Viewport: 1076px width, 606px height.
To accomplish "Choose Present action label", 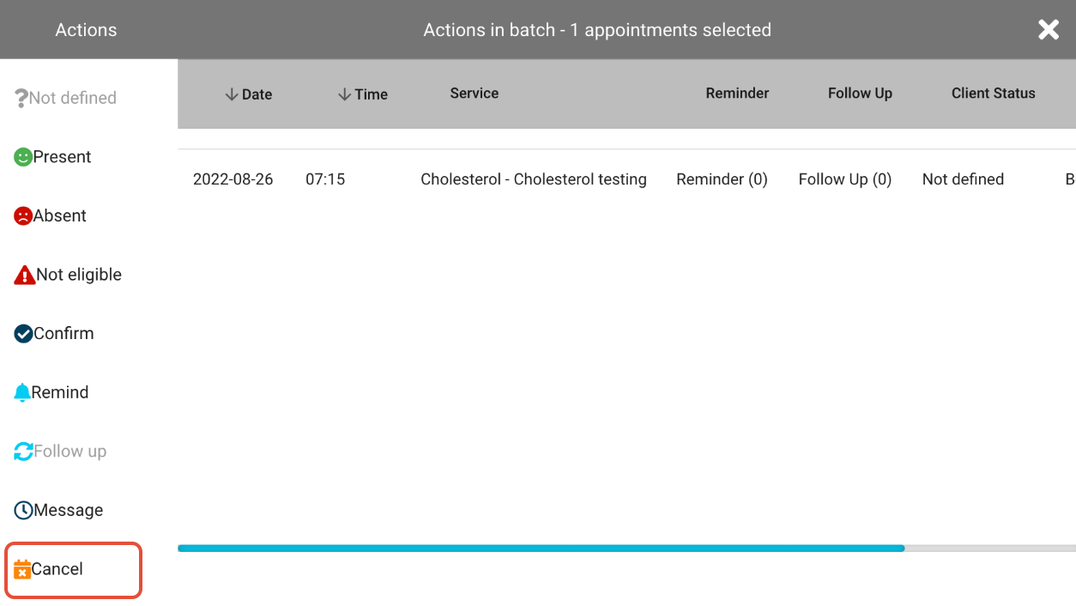I will click(x=62, y=157).
